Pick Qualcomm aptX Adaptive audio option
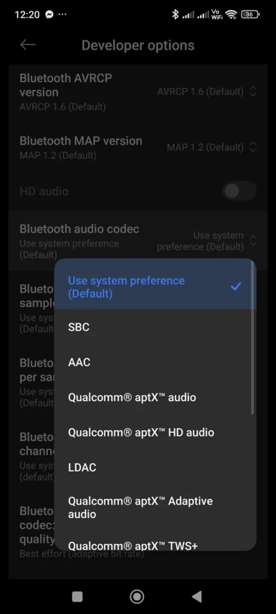This screenshot has height=614, width=276. 155,507
